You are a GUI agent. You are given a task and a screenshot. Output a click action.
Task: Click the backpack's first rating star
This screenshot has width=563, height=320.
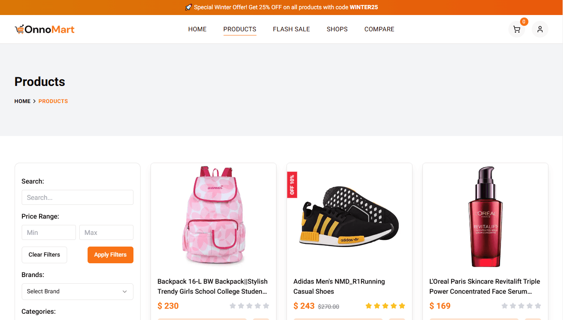click(x=233, y=306)
